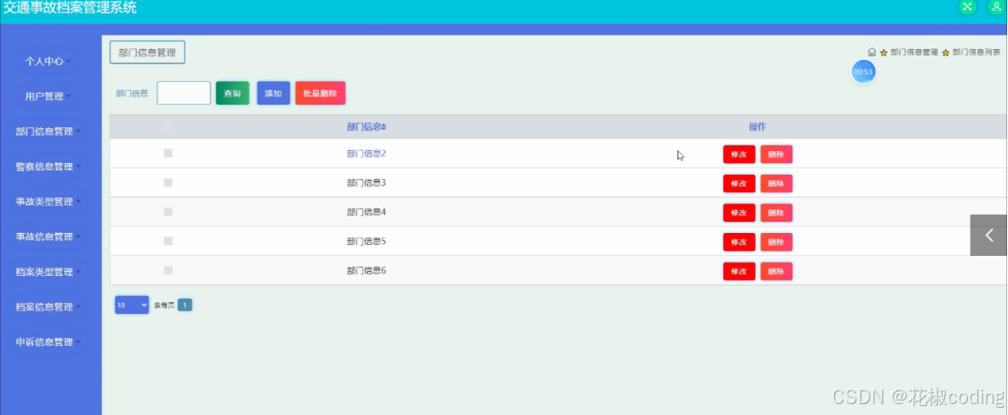Click 删除 for 部门信息2

(777, 154)
